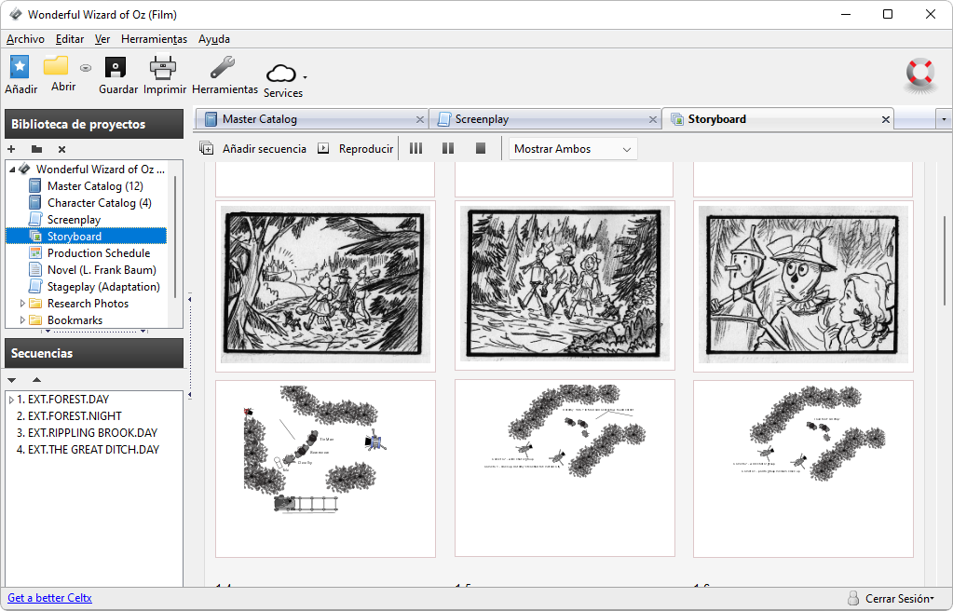Image resolution: width=953 pixels, height=611 pixels.
Task: Click the Añadir star icon in toolbar
Action: (x=20, y=67)
